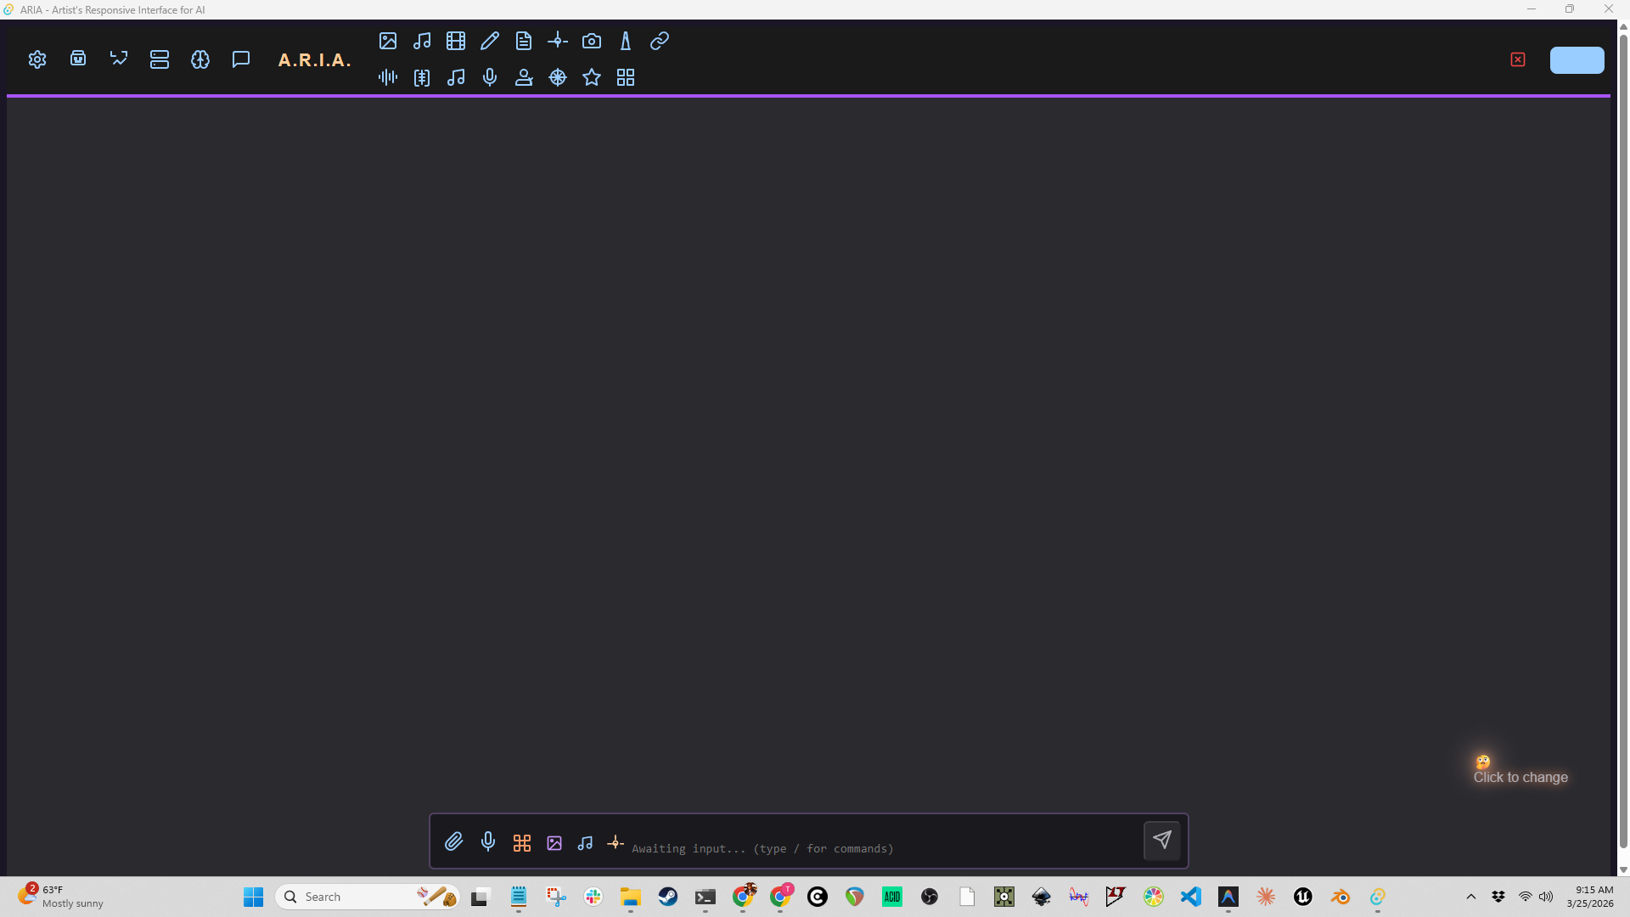Click the light blue button top right
1630x917 pixels.
coord(1577,59)
